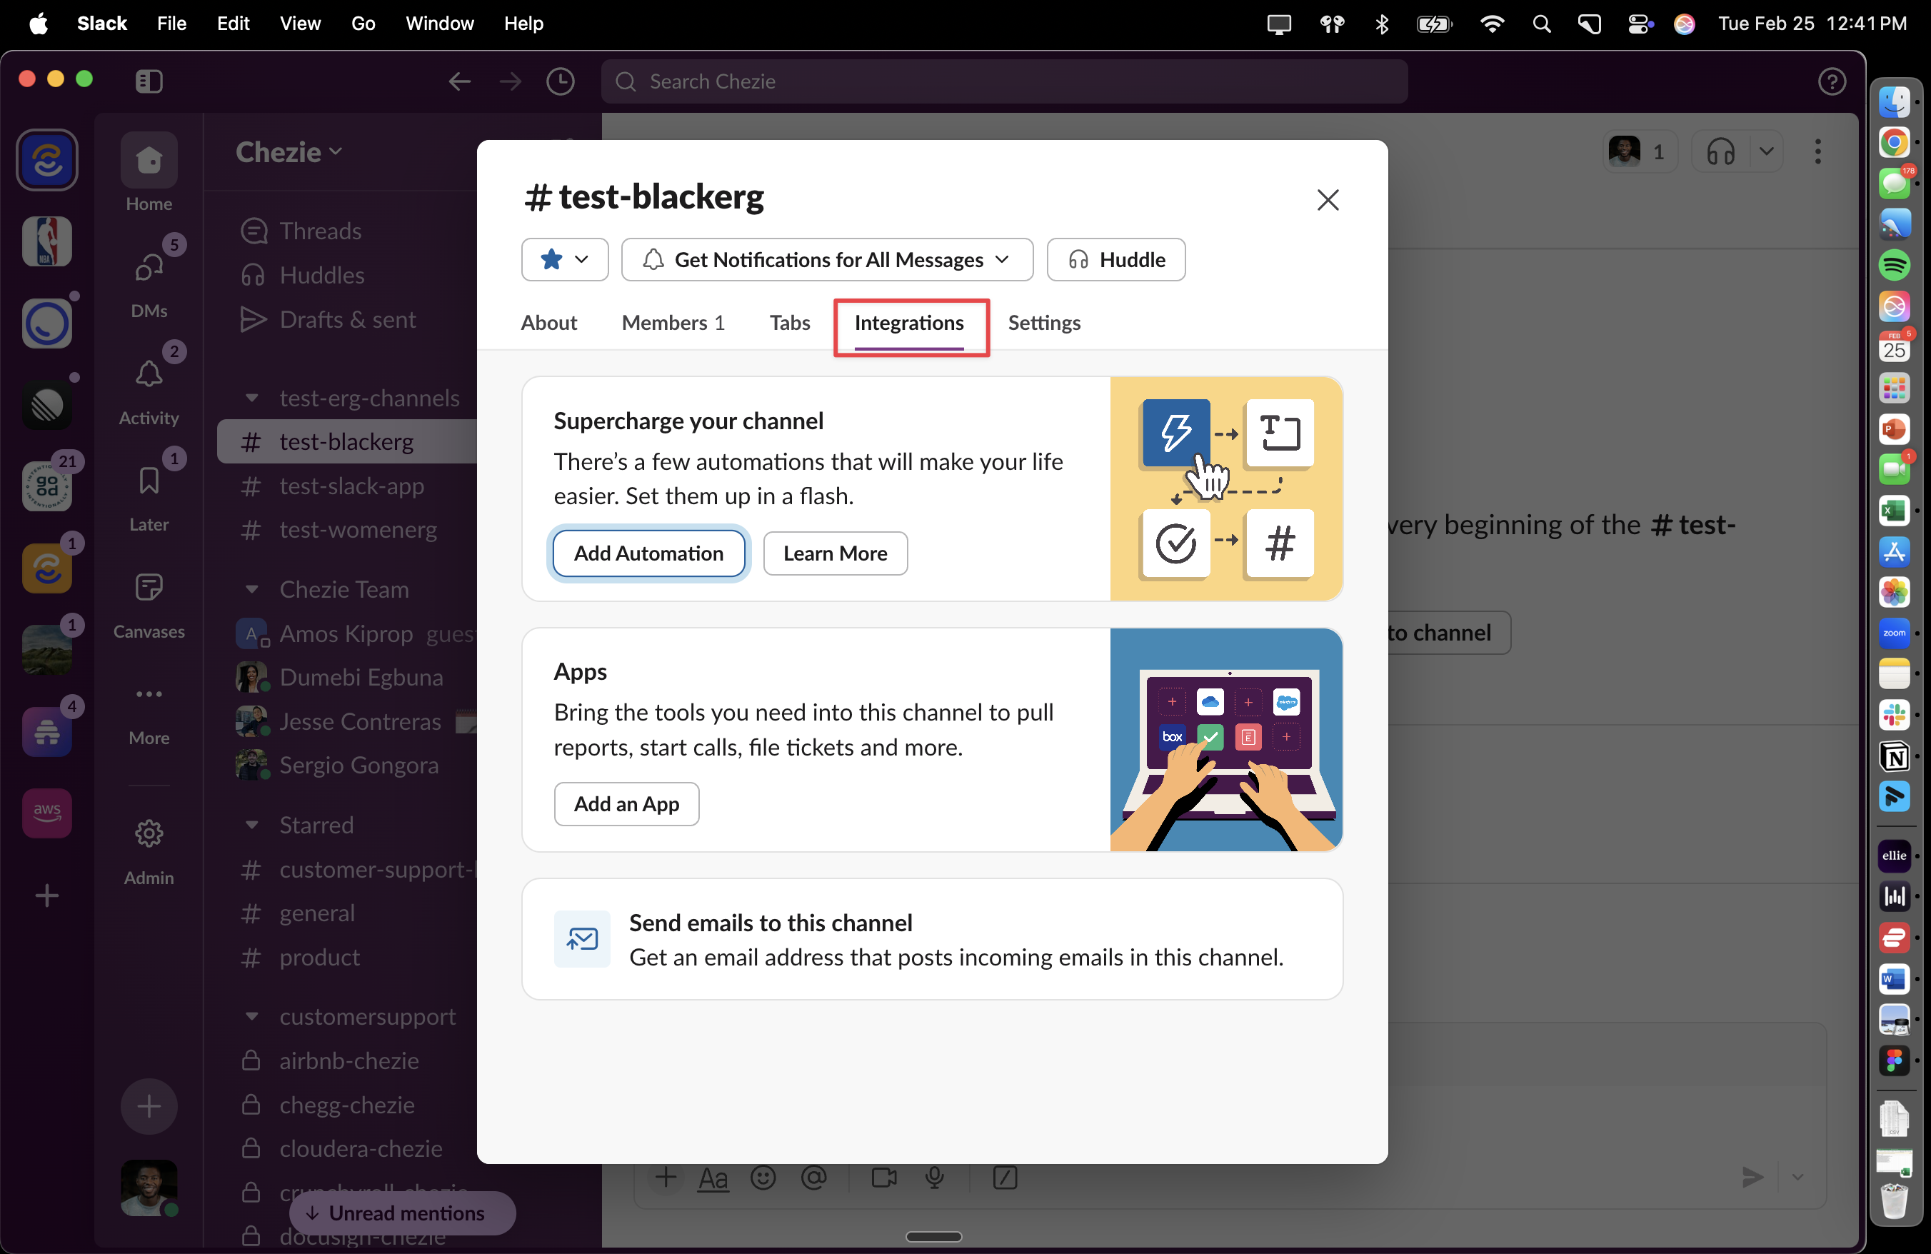Open Get Notifications for All Messages dropdown
Viewport: 1931px width, 1254px height.
click(x=827, y=259)
